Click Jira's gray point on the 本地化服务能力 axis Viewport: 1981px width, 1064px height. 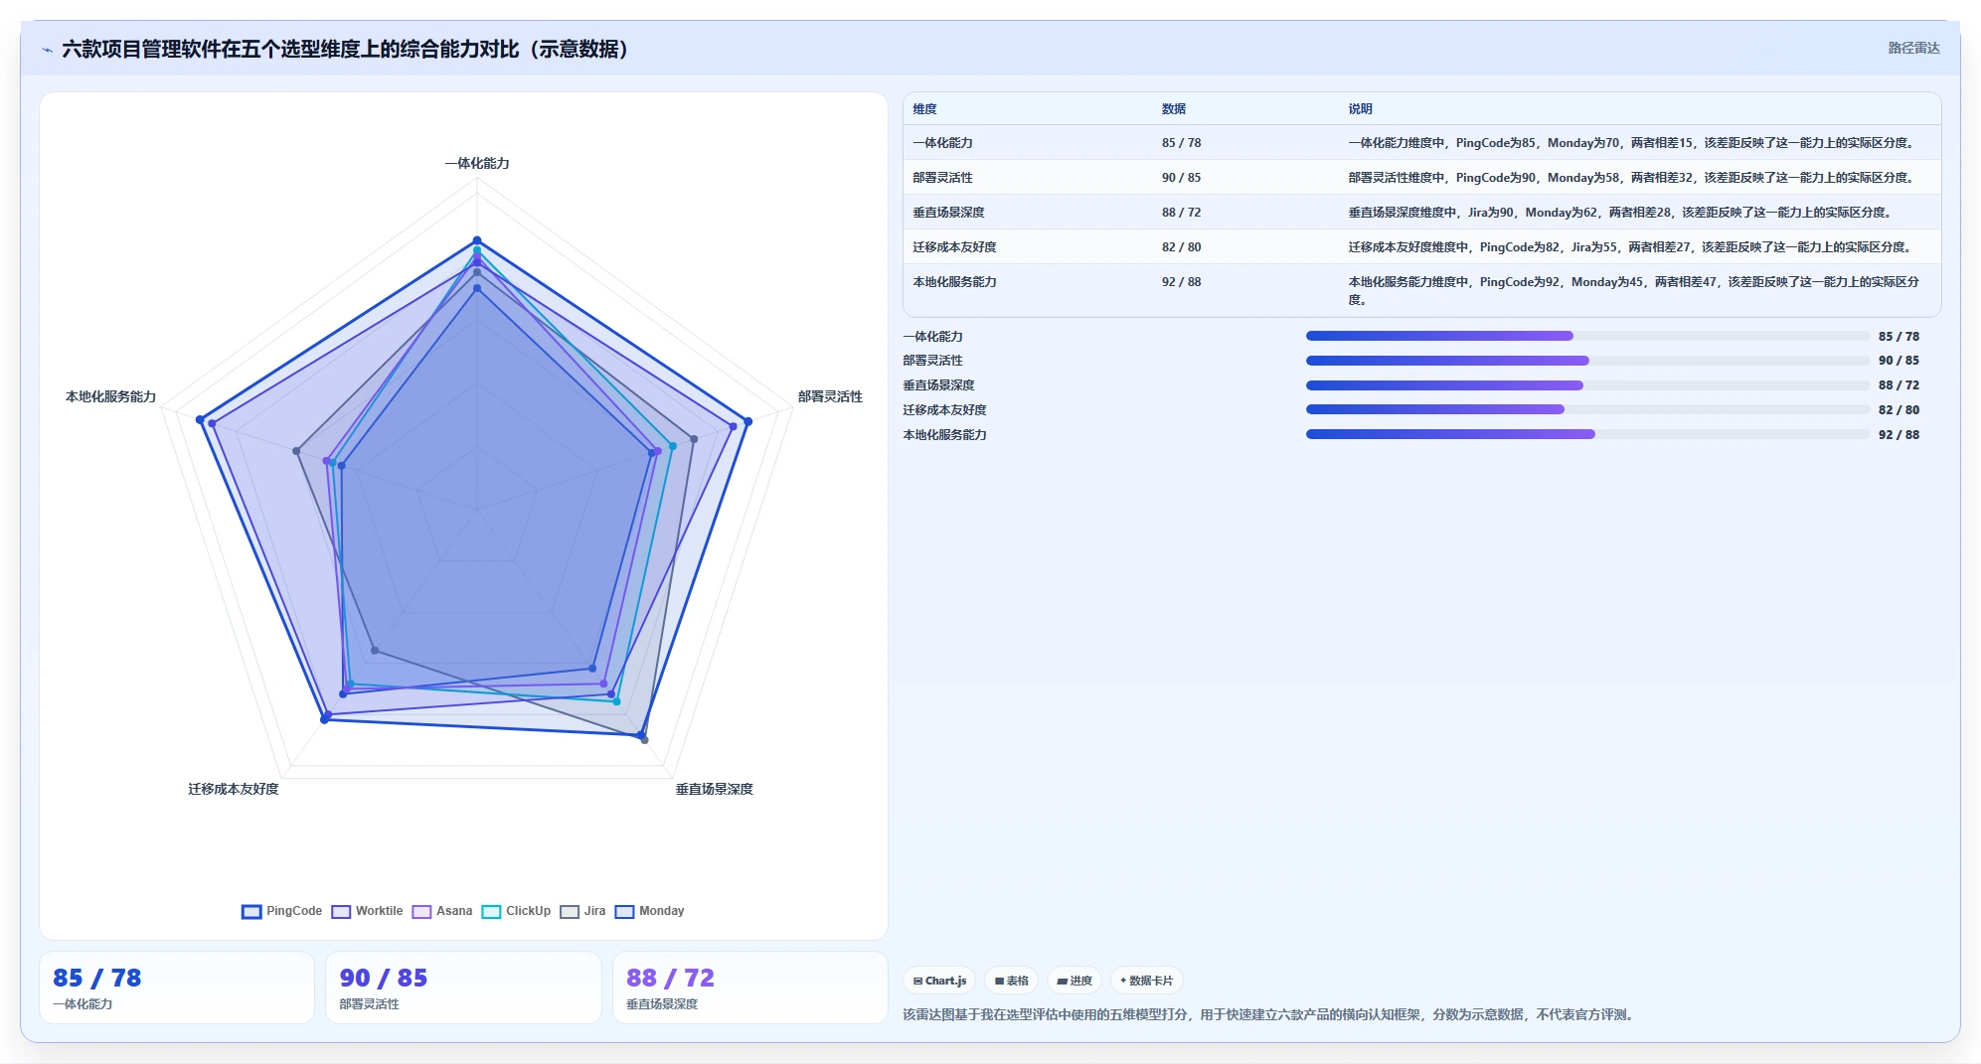tap(296, 451)
